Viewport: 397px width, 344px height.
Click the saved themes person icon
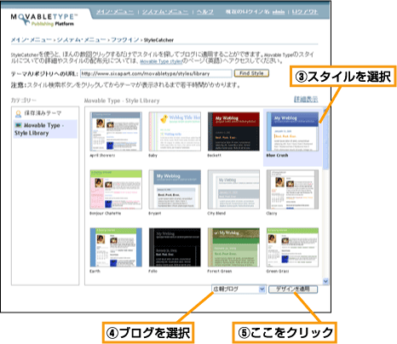(18, 113)
